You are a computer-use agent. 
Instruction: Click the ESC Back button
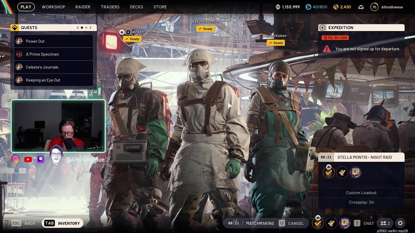point(24,223)
